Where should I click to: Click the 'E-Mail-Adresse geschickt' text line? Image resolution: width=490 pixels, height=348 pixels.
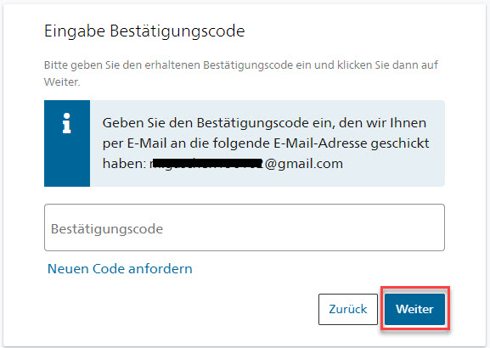(352, 143)
